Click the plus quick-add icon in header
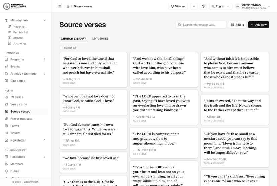This screenshot has height=186, width=277. point(194,6)
